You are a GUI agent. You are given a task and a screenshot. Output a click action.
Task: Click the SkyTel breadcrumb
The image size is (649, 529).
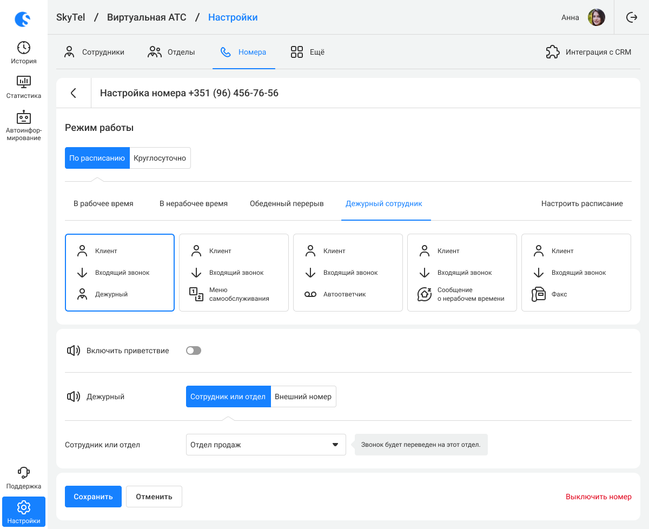click(x=71, y=17)
